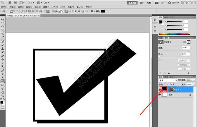The width and height of the screenshot is (197, 127).
Task: Click the 设计 workspace button
Action: 142,2
